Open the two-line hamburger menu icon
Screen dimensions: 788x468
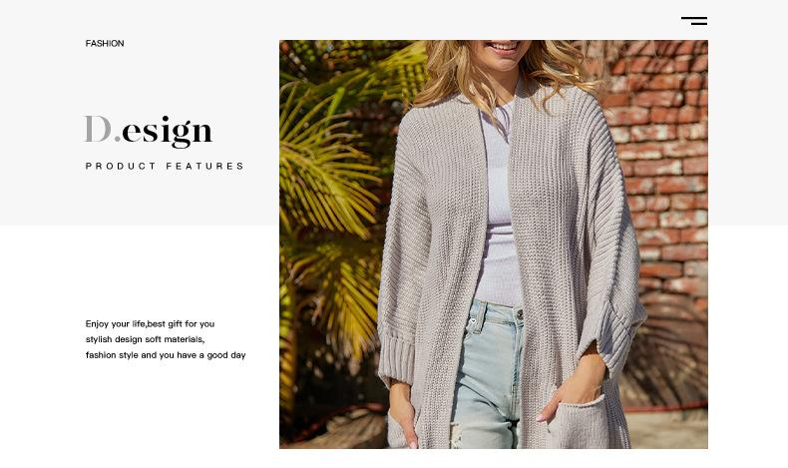[x=694, y=21]
